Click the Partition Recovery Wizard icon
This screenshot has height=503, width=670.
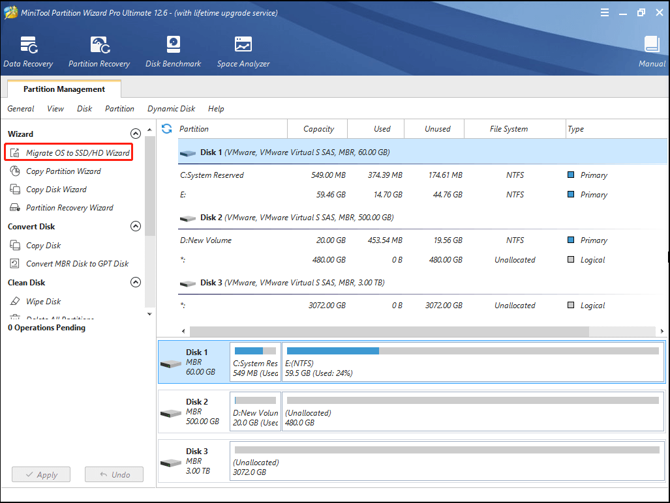tap(15, 207)
